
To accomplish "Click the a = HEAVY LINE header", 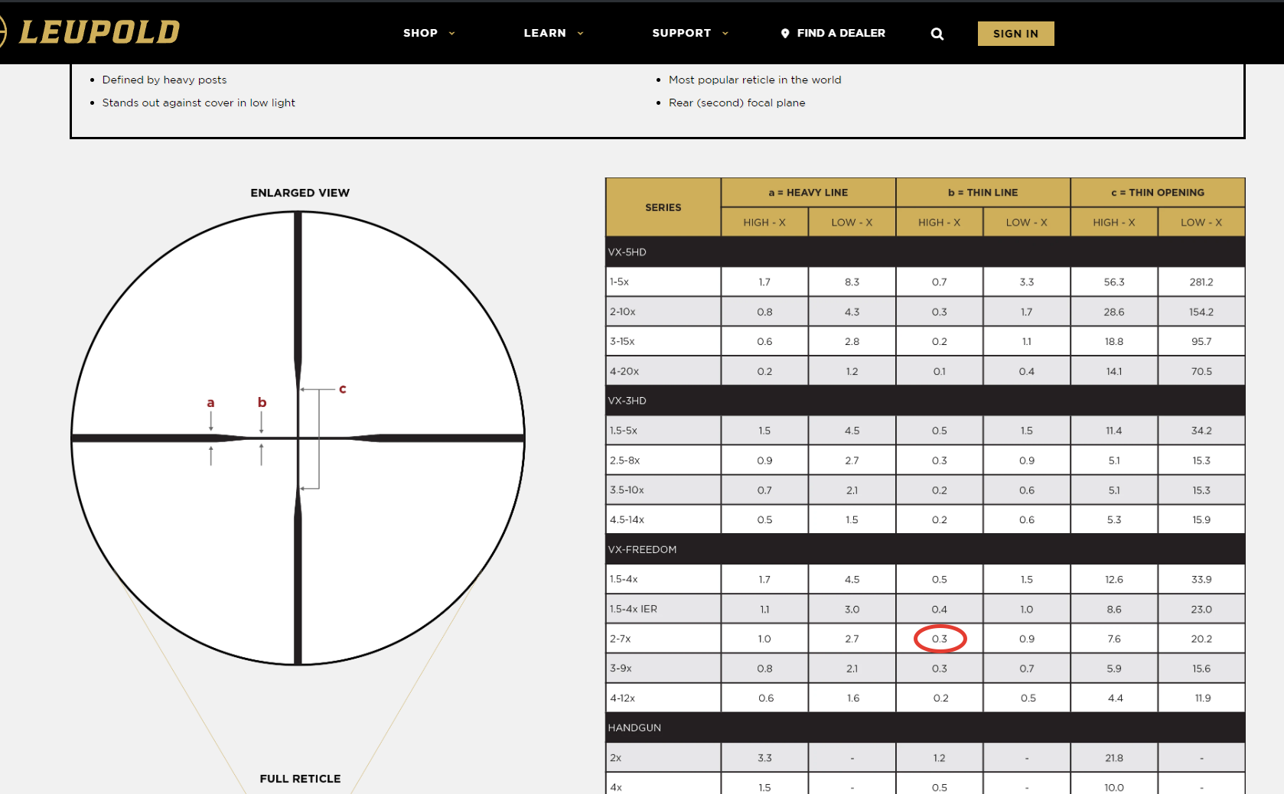I will point(808,193).
